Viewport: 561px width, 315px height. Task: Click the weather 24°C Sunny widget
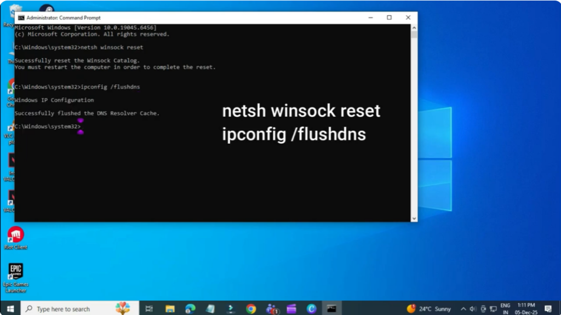[x=428, y=308]
